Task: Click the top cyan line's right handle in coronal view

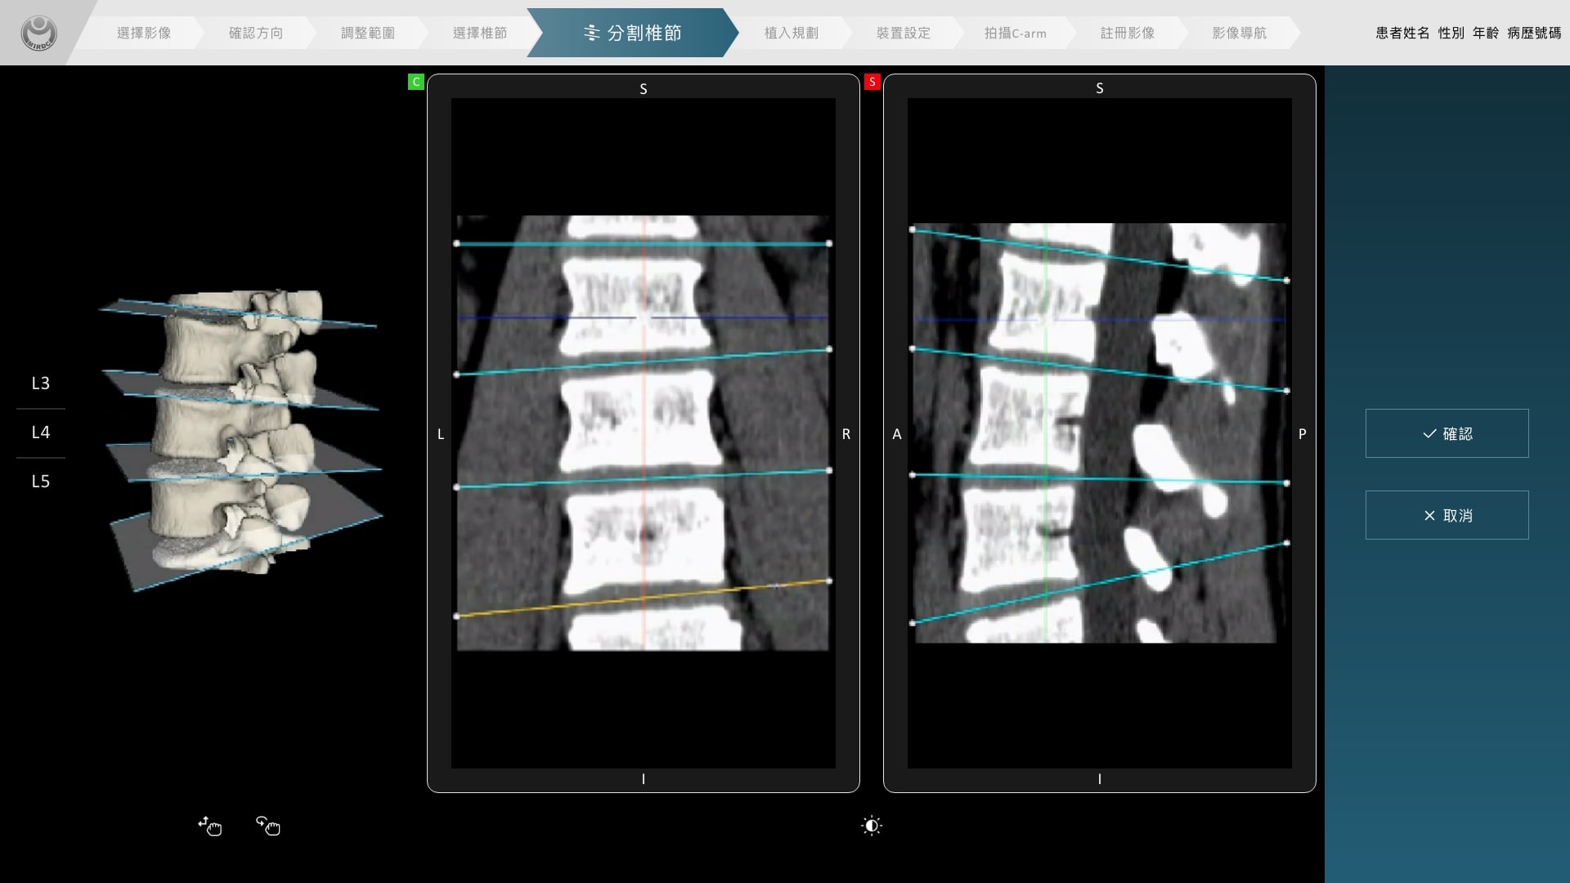Action: [829, 244]
